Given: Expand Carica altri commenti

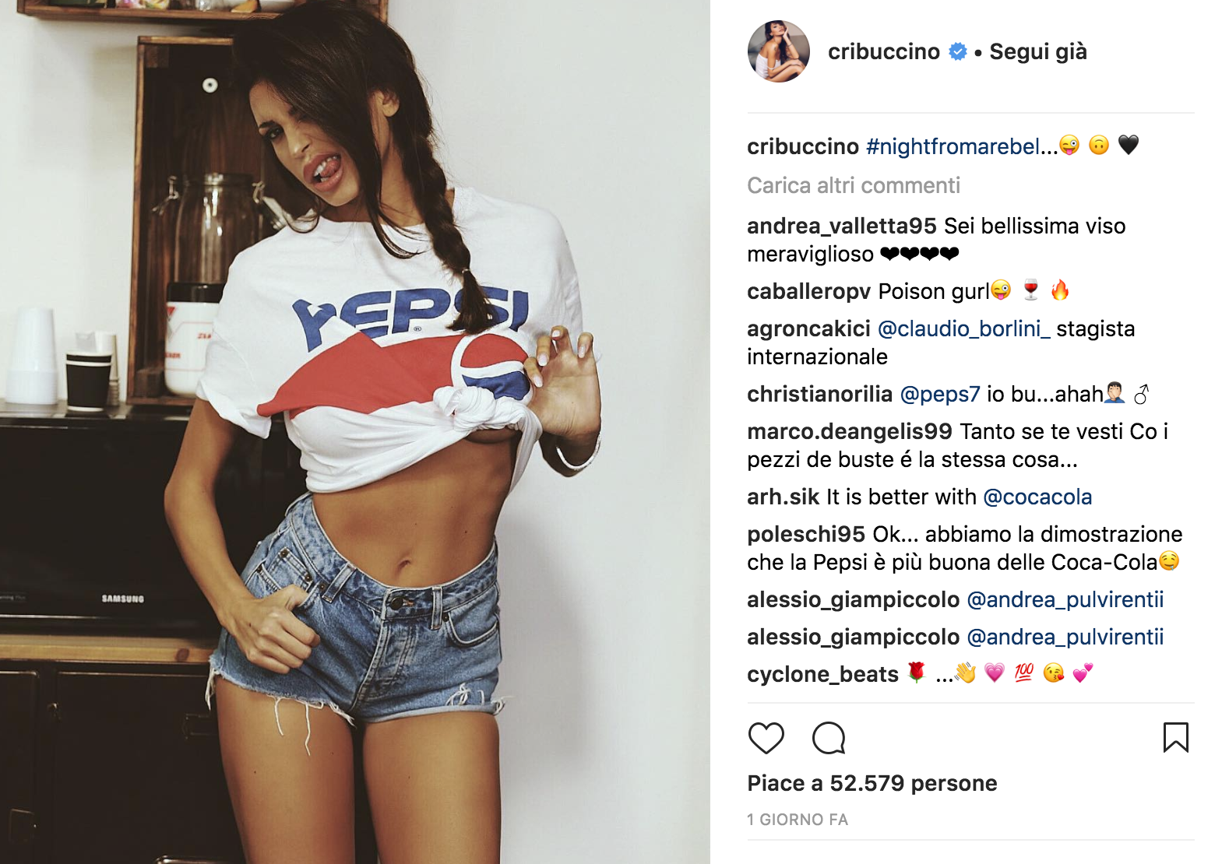Looking at the screenshot, I should 853,185.
